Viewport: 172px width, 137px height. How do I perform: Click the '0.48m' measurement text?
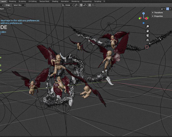(x=3, y=32)
